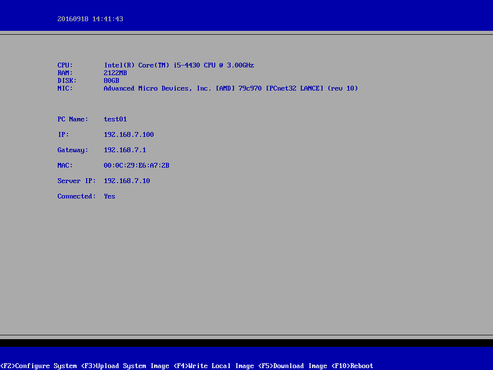Click the CPU value Intel Core i5-4430
This screenshot has height=370, width=493.
179,65
